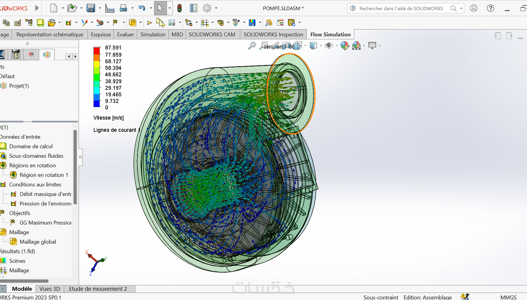Open the Flow Simulation analysis tree tab icon

point(47,55)
